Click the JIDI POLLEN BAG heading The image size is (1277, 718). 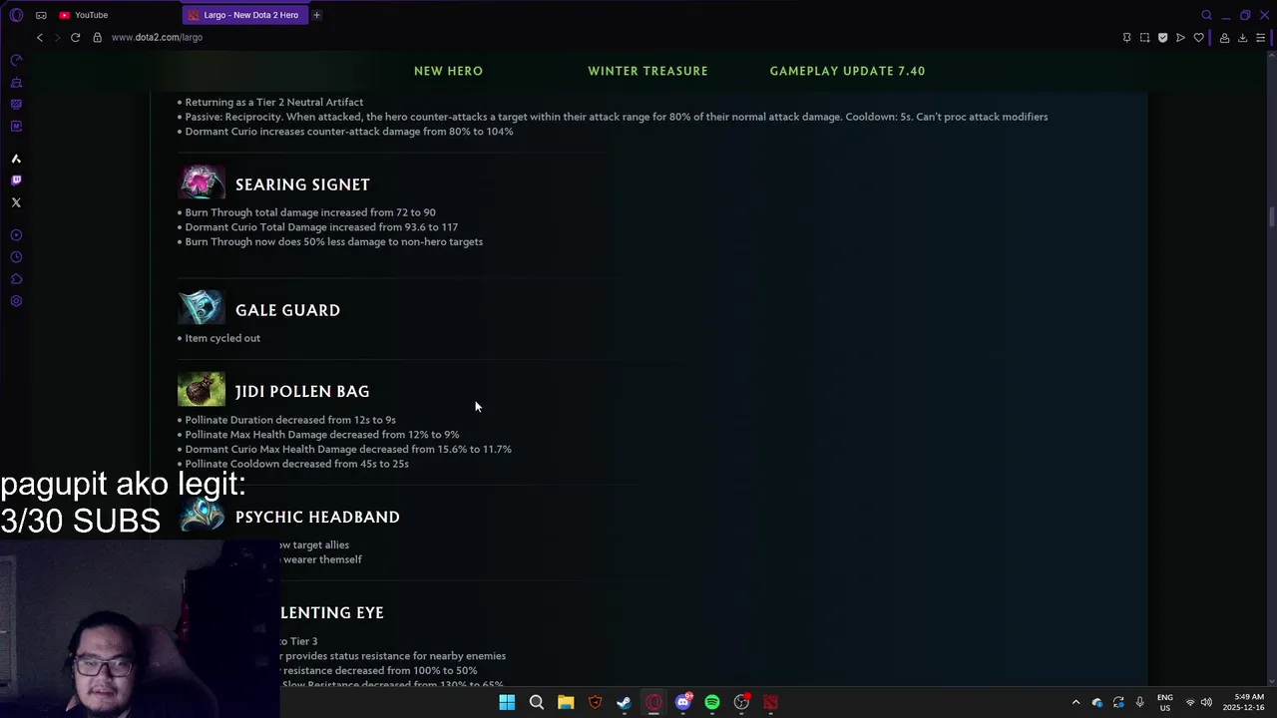point(302,391)
